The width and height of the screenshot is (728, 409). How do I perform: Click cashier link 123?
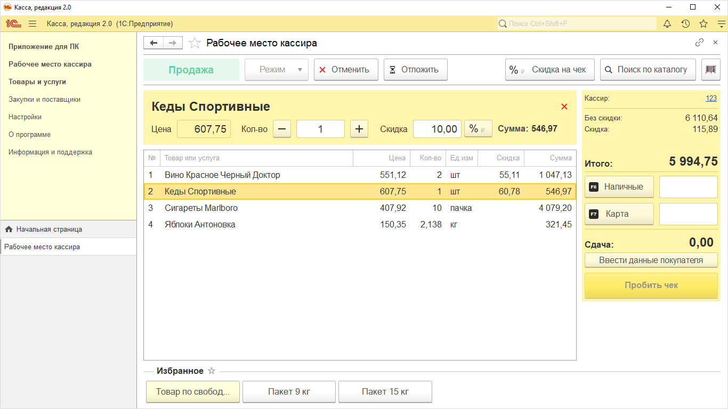(711, 99)
